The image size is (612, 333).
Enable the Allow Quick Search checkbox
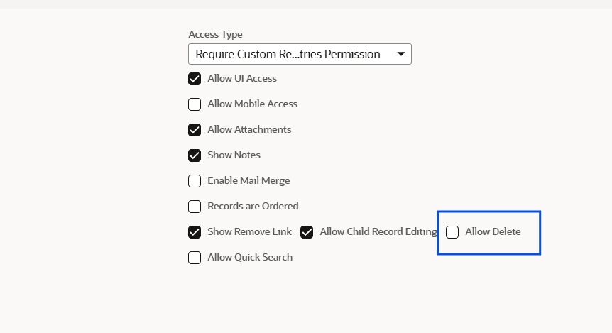pyautogui.click(x=195, y=258)
